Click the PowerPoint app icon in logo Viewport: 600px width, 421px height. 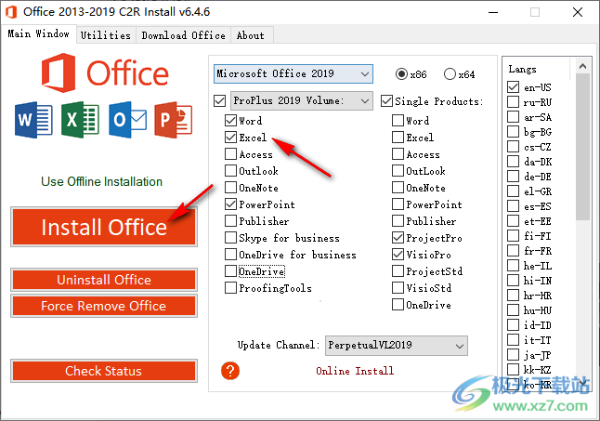pos(174,120)
